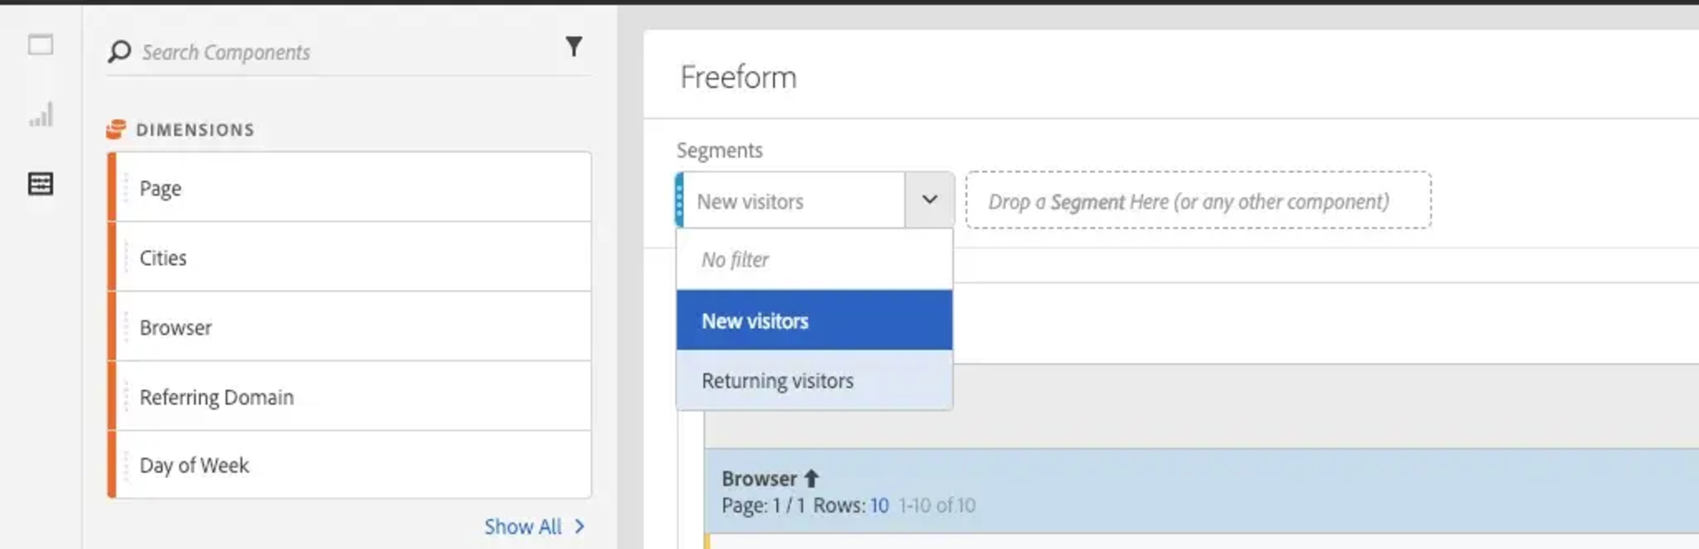Click the Drop a Segment Here zone
Viewport: 1699px width, 549px height.
pos(1197,202)
